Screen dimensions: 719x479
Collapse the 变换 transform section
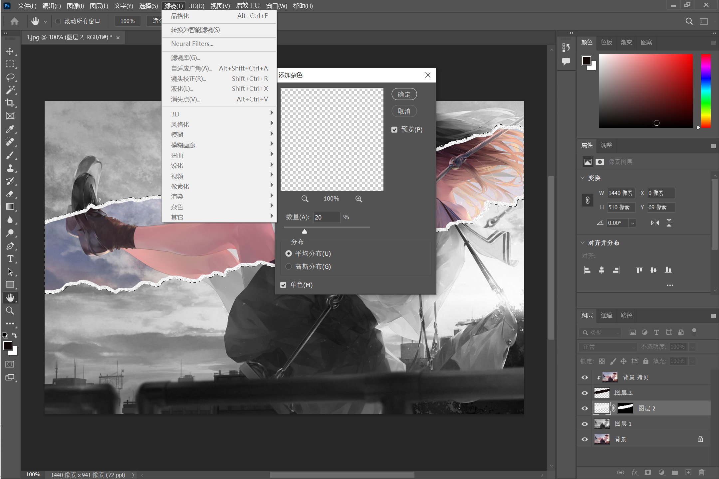coord(583,178)
